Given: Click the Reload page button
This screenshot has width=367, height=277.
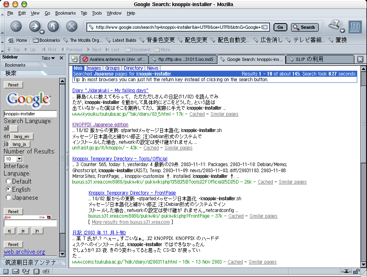Looking at the screenshot, I should click(x=53, y=26).
